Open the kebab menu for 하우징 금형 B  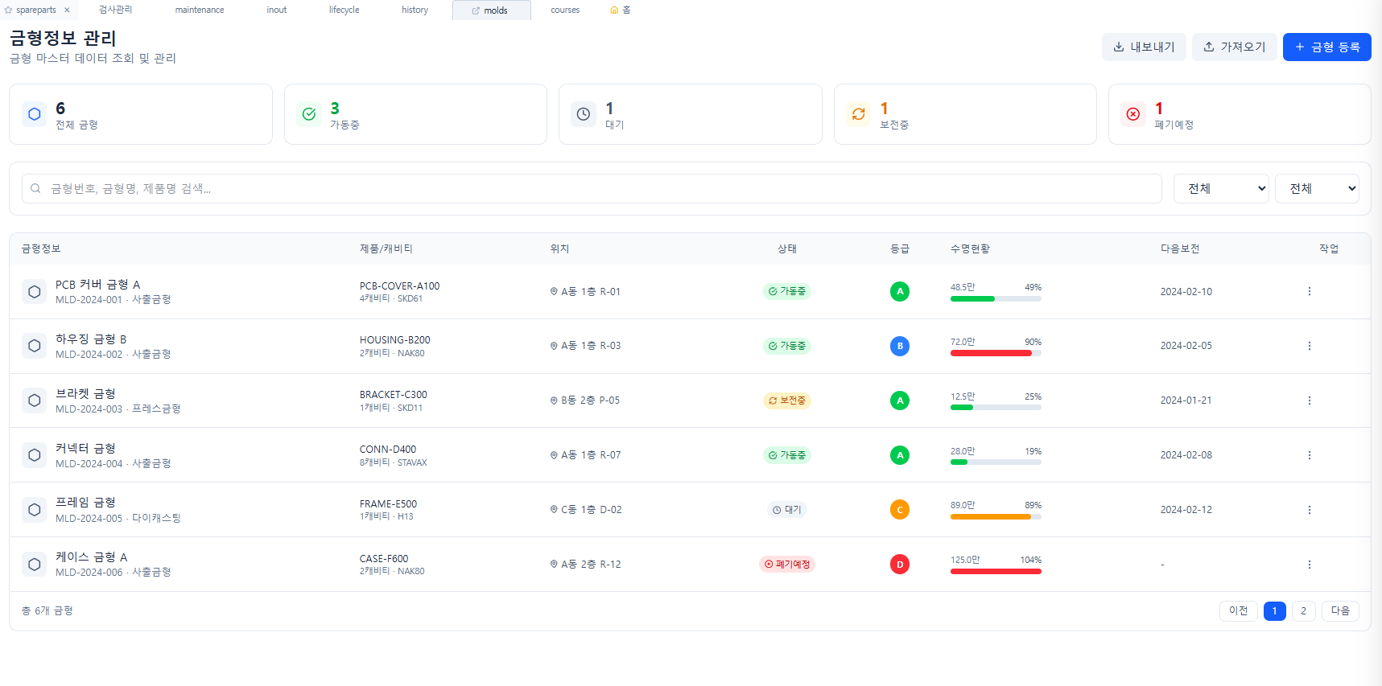click(1309, 346)
